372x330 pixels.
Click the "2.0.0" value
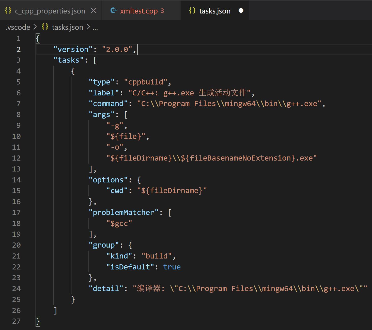click(117, 49)
